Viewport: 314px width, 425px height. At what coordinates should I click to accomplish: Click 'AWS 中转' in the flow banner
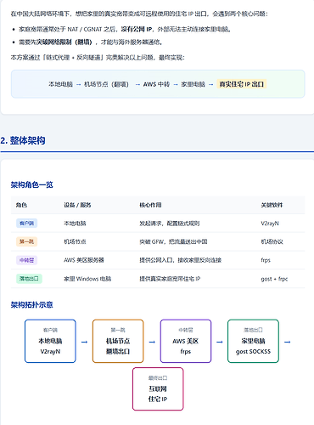click(156, 84)
